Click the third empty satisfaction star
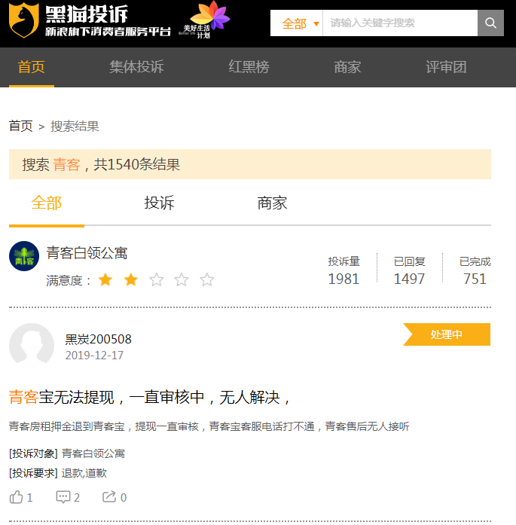This screenshot has height=525, width=516. (157, 279)
